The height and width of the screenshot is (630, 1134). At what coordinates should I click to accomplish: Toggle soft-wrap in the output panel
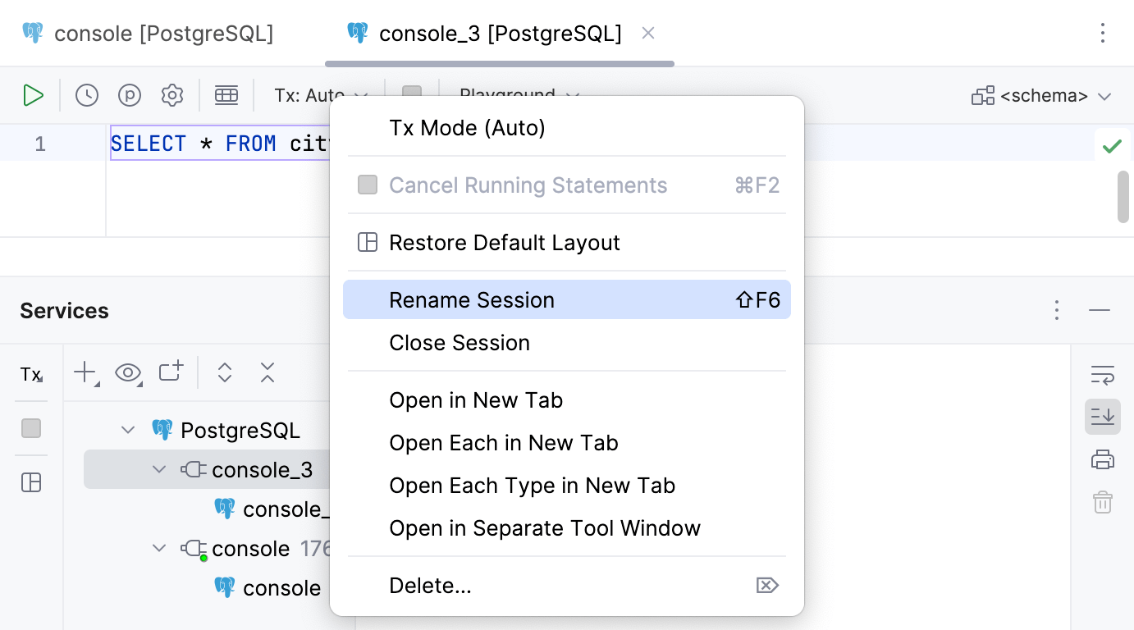coord(1102,374)
